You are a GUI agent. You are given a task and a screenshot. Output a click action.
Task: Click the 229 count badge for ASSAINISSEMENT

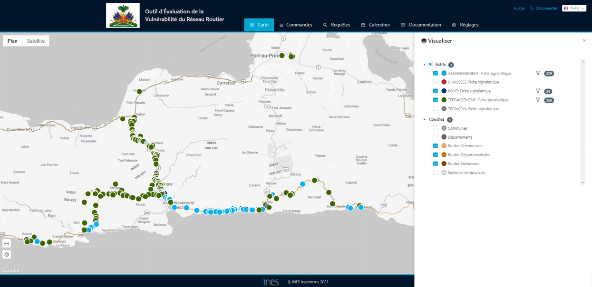549,74
